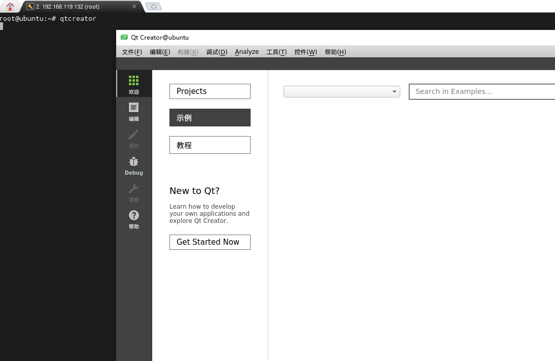The image size is (555, 361).
Task: Click the home icon tab
Action: (x=10, y=7)
